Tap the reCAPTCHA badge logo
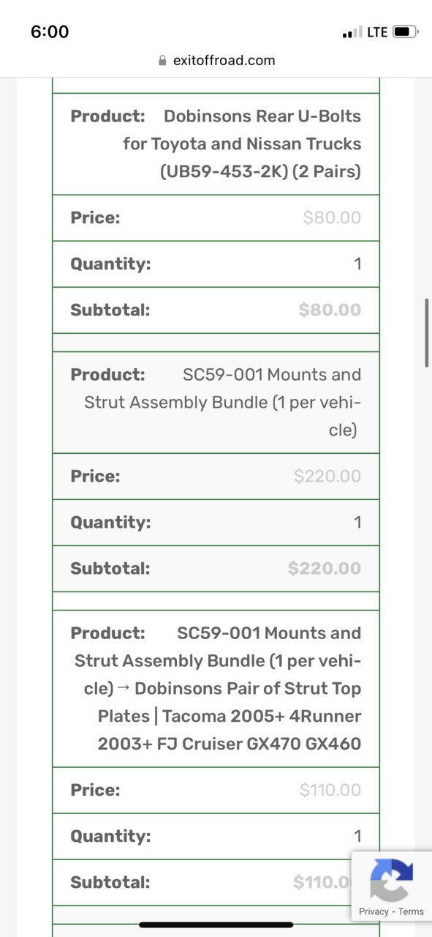 coord(391,879)
